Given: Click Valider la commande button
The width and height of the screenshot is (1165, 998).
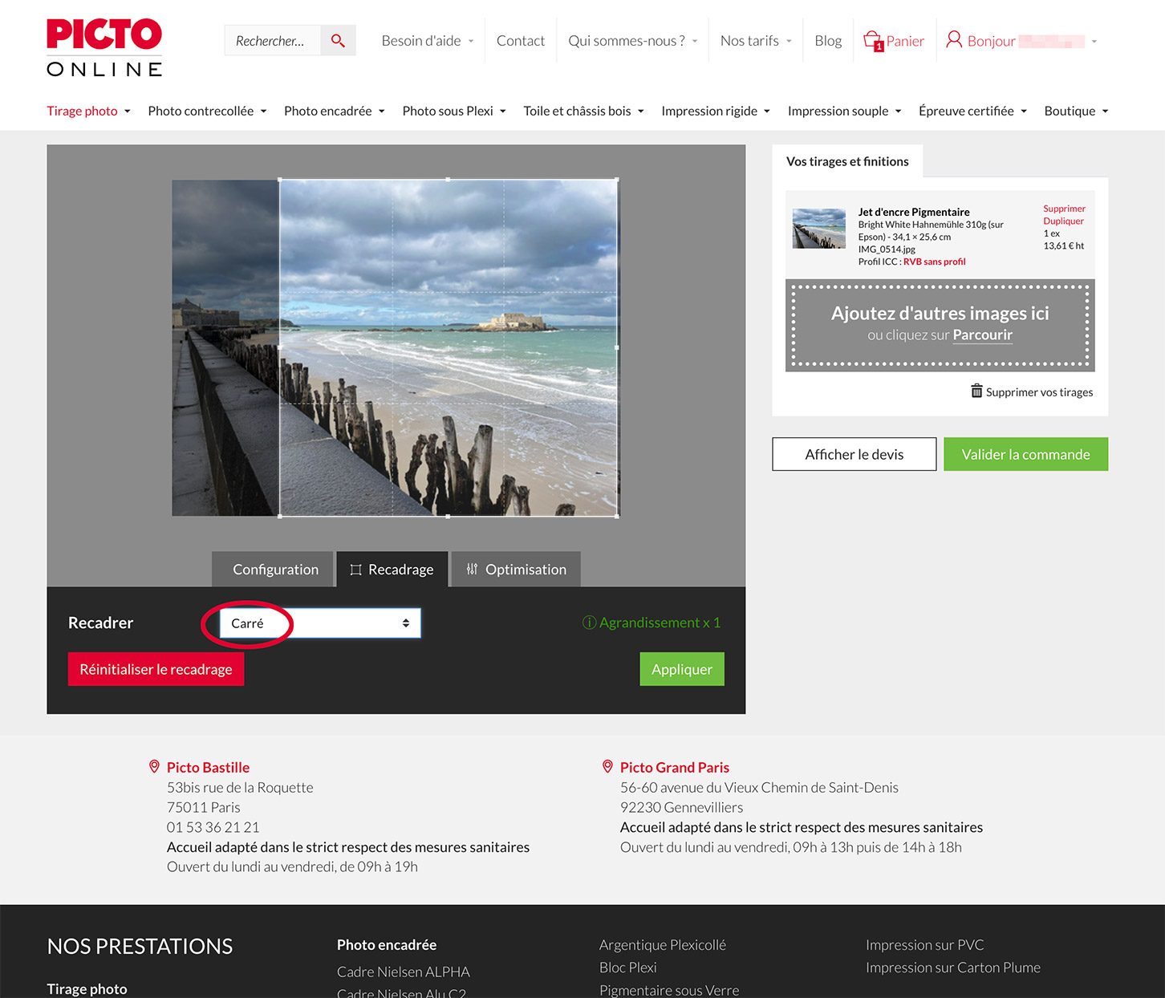Looking at the screenshot, I should coord(1025,454).
